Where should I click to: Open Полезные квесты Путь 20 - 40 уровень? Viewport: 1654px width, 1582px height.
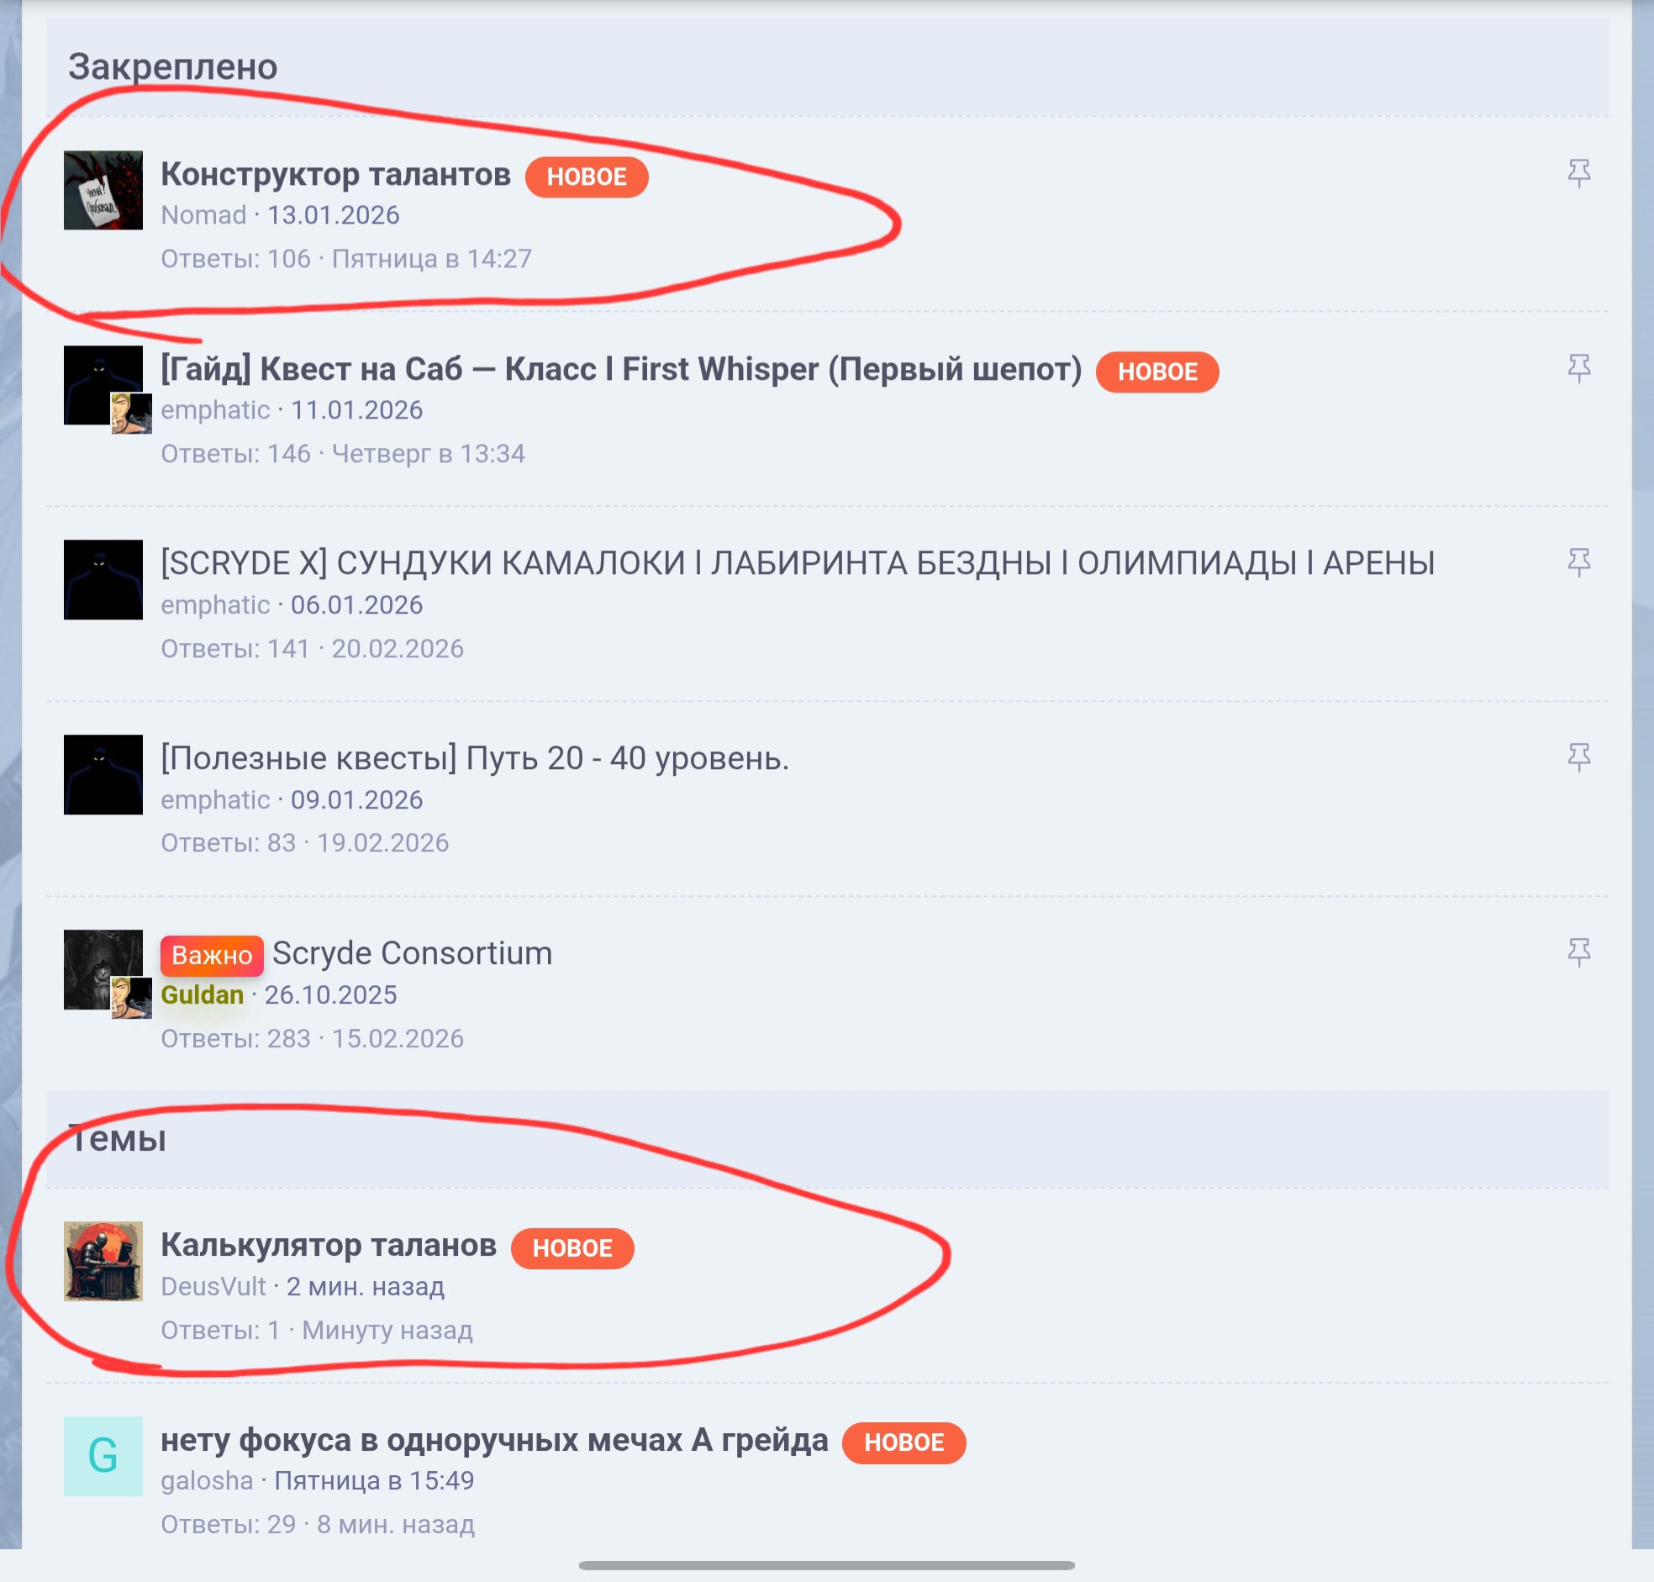[x=475, y=758]
